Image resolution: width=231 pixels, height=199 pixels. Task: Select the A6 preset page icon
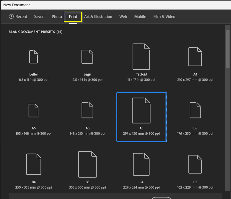[33, 111]
